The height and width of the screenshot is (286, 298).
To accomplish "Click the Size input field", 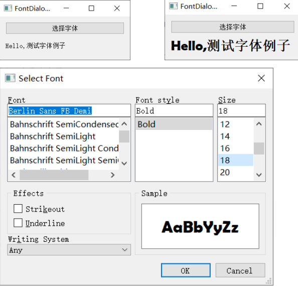I will (x=241, y=110).
